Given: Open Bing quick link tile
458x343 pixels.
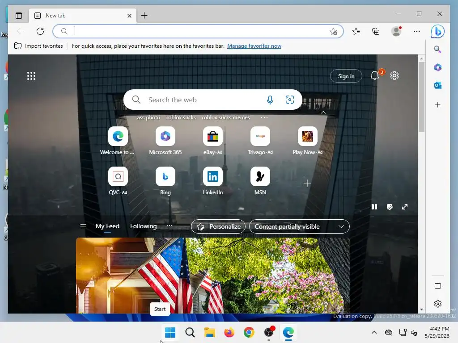Looking at the screenshot, I should (x=165, y=176).
